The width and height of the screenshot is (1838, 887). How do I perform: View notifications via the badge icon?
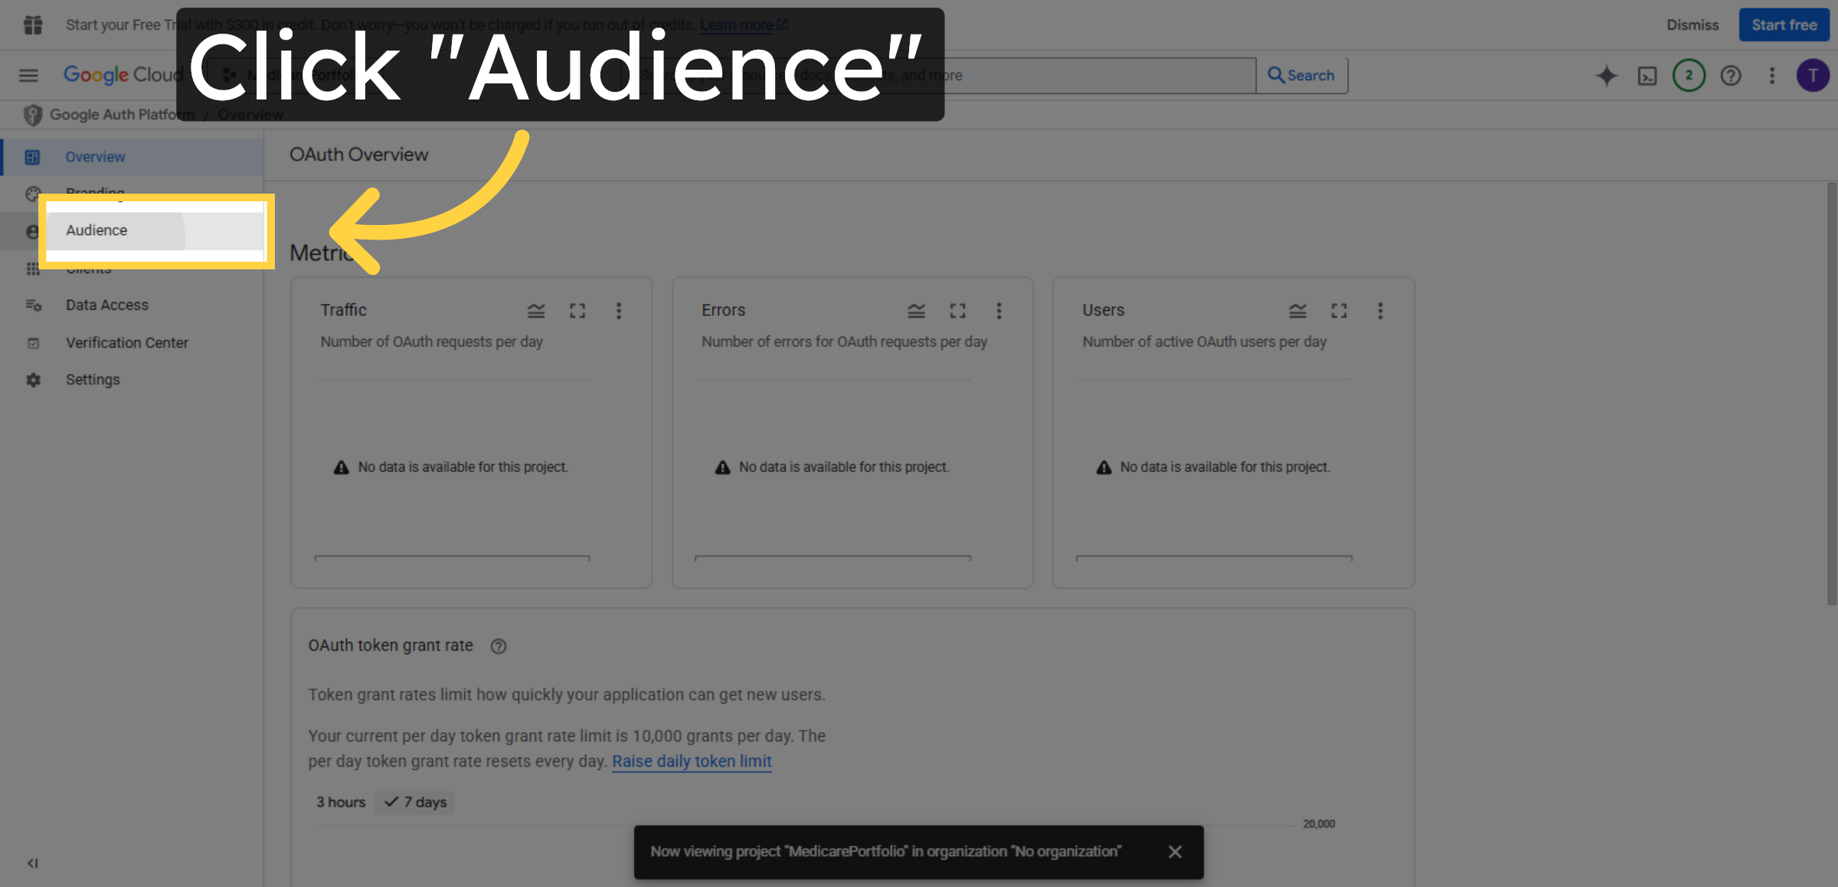(1689, 75)
